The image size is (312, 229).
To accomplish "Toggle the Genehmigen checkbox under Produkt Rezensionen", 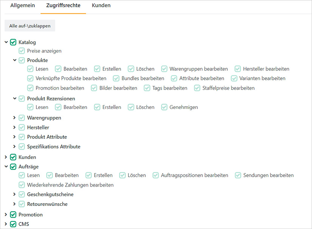I will tap(164, 107).
